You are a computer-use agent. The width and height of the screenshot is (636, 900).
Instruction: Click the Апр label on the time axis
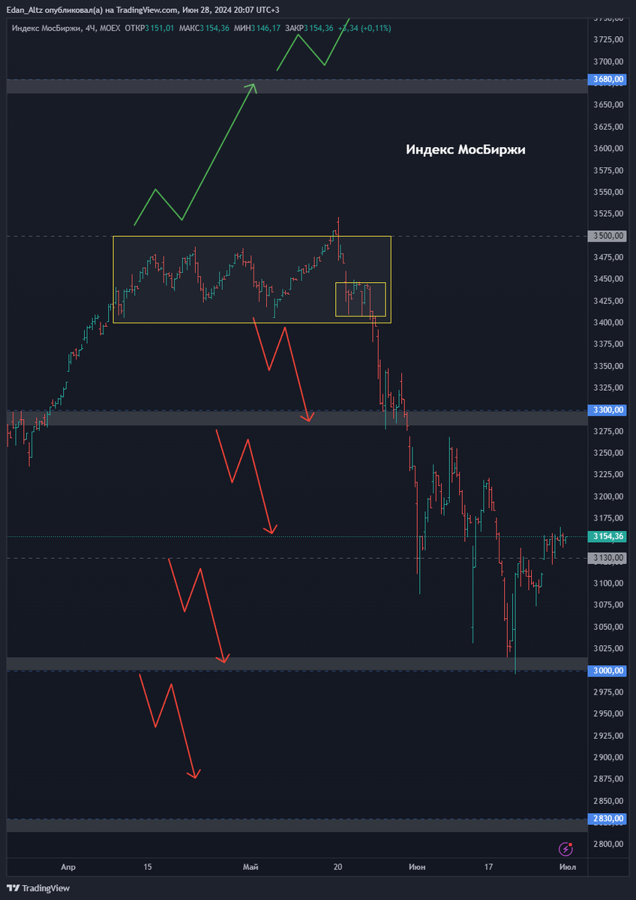pos(69,867)
